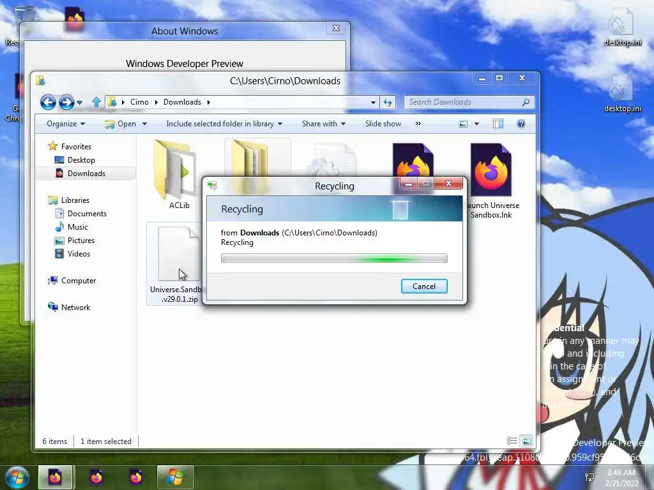Go forward with the Explorer forward arrow

tap(66, 102)
